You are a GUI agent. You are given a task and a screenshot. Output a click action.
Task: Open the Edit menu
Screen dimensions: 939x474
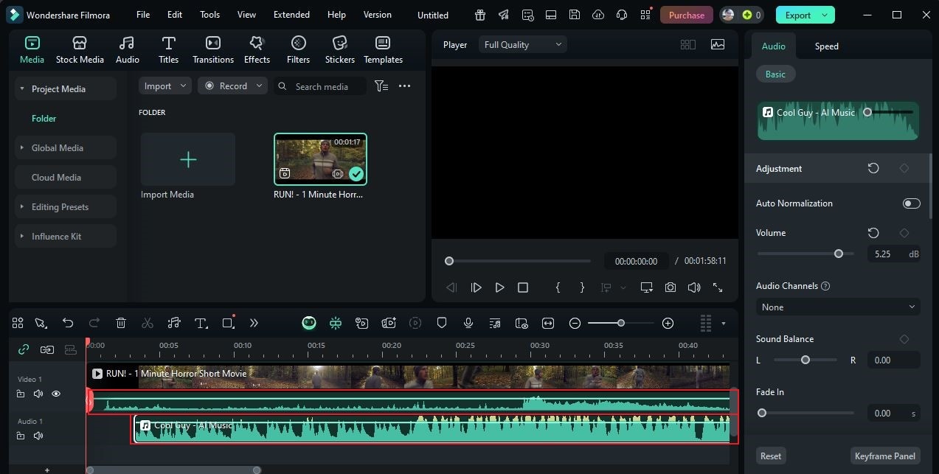tap(175, 15)
